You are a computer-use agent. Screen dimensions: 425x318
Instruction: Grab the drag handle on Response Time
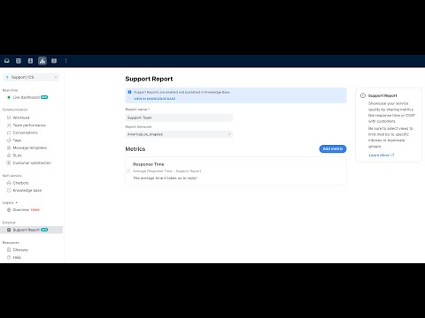128,171
